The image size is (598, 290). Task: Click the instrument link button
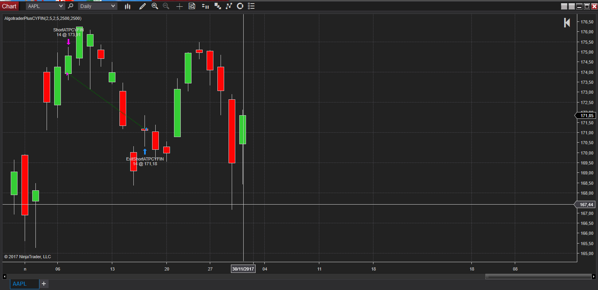pos(564,6)
